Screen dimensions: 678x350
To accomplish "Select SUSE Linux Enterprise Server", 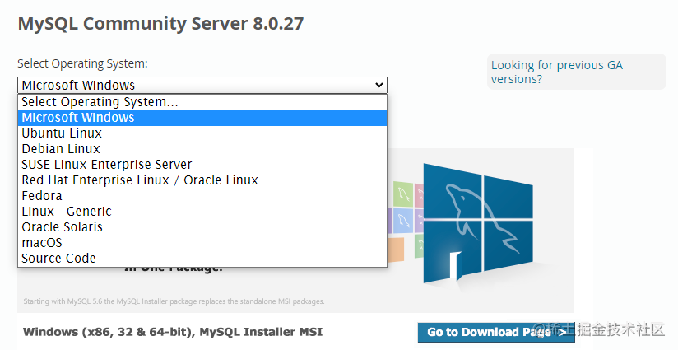I will coord(202,165).
